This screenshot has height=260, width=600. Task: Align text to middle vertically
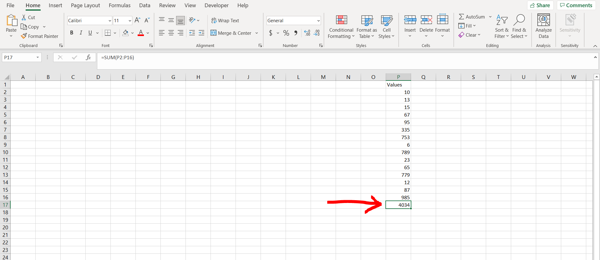pyautogui.click(x=171, y=20)
